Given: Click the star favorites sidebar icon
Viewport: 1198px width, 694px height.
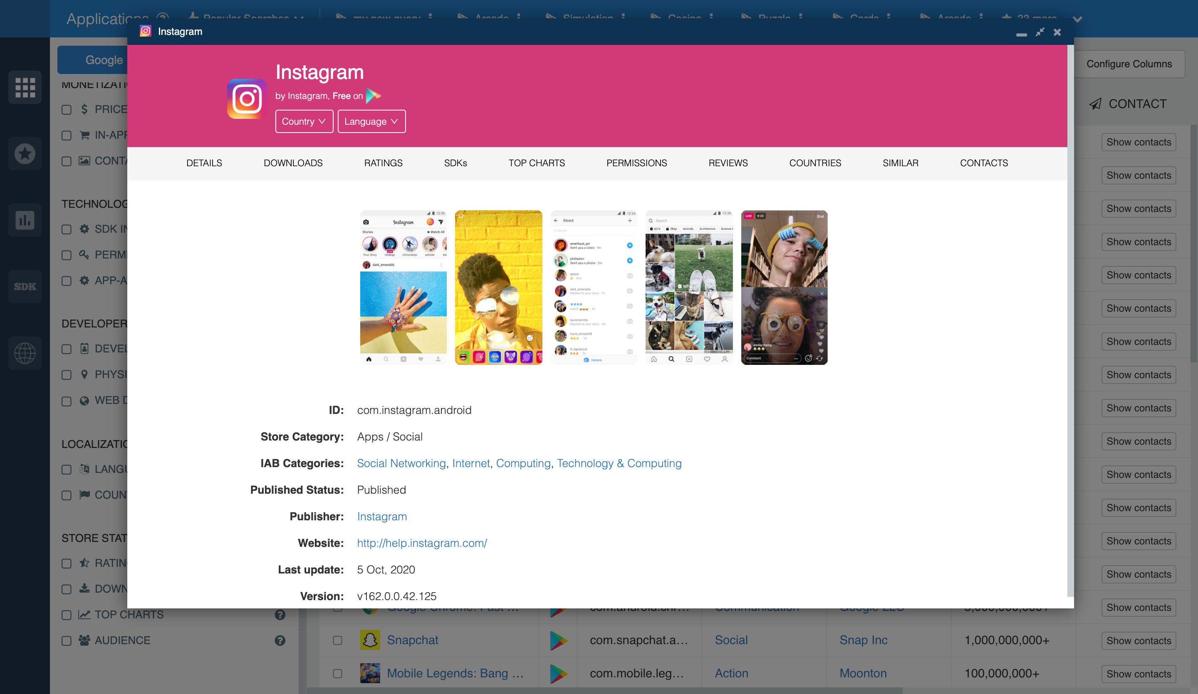Looking at the screenshot, I should [x=25, y=154].
